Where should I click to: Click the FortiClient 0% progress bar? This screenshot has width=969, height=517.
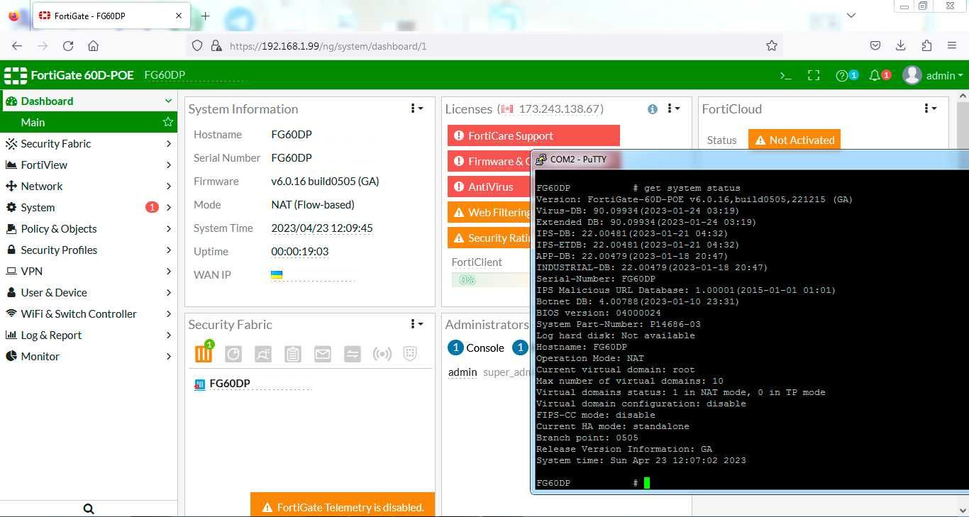[x=491, y=280]
